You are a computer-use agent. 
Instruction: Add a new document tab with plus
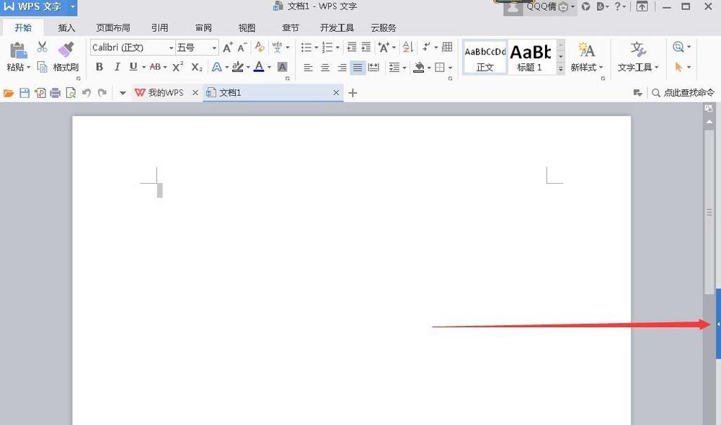[x=353, y=93]
